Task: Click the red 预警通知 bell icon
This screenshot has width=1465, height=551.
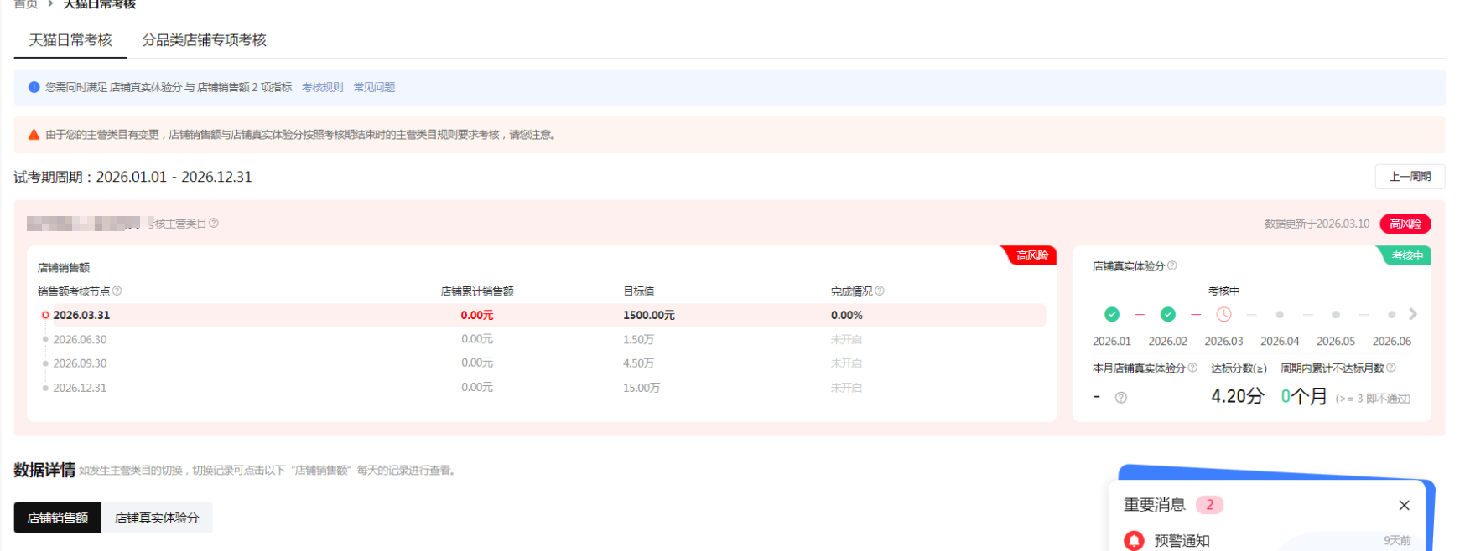Action: (x=1134, y=540)
